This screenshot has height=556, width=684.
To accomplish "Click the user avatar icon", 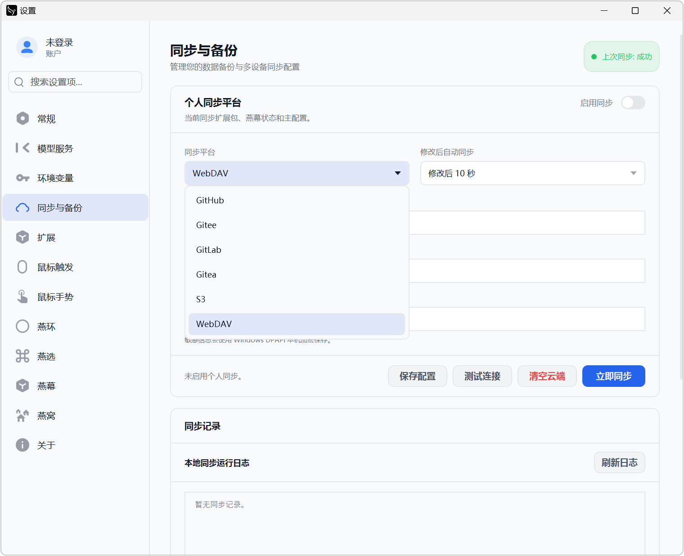I will pos(27,47).
